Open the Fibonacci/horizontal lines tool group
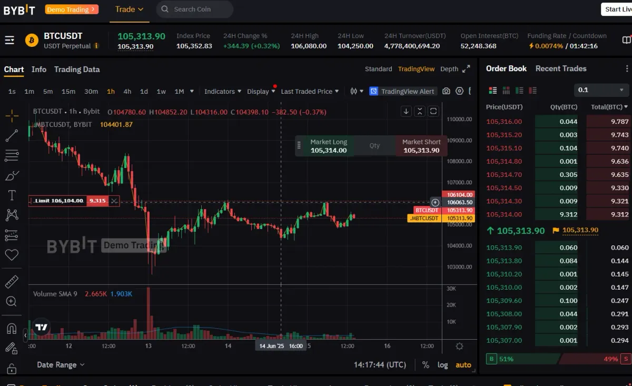The width and height of the screenshot is (632, 386). (x=12, y=155)
